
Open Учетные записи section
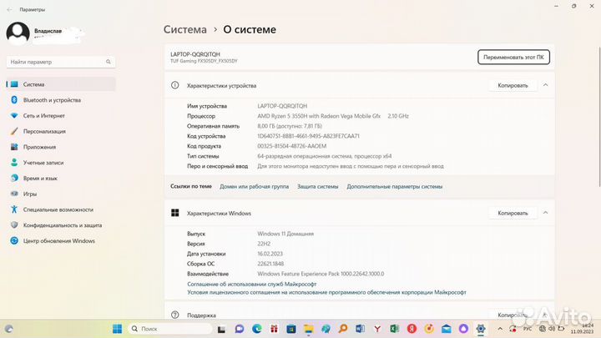tap(45, 162)
